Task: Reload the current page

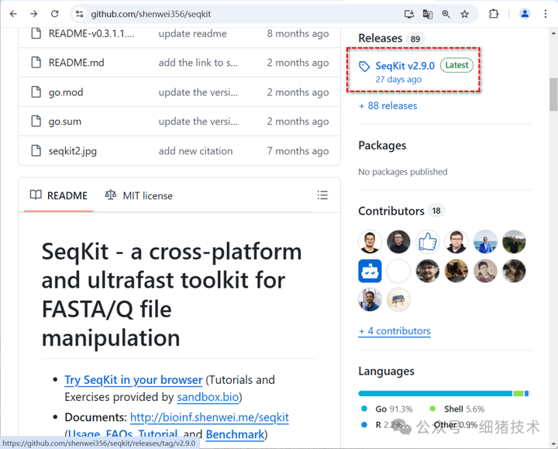Action: coord(54,14)
